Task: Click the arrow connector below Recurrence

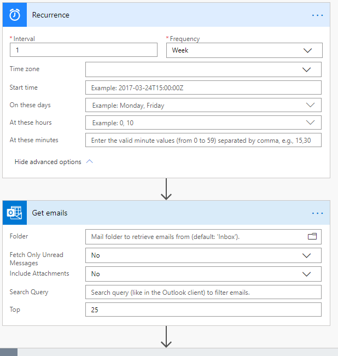Action: click(x=166, y=189)
